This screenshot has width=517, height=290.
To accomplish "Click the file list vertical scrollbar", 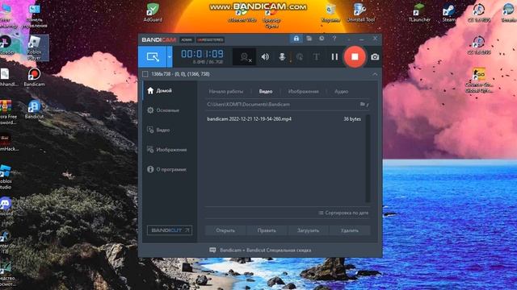I will tap(368, 159).
